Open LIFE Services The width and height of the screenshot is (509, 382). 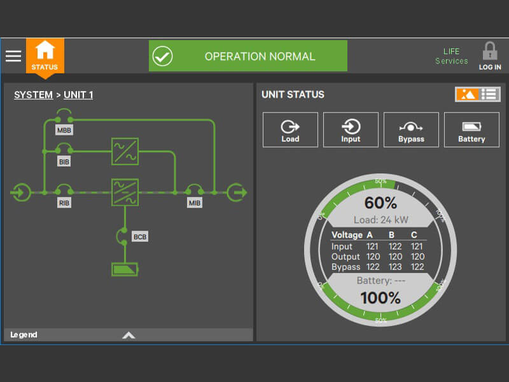451,56
